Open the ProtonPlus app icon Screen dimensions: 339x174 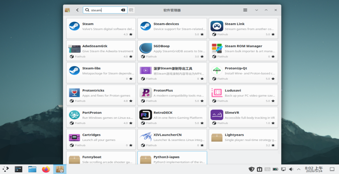coord(146,93)
